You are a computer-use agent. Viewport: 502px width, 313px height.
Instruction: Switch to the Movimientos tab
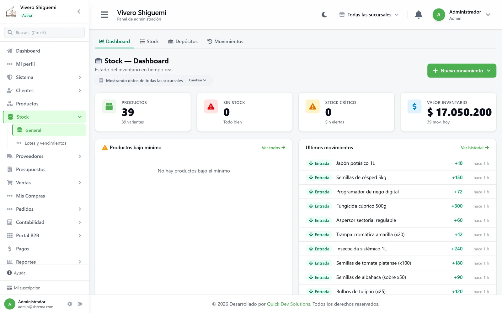point(225,41)
